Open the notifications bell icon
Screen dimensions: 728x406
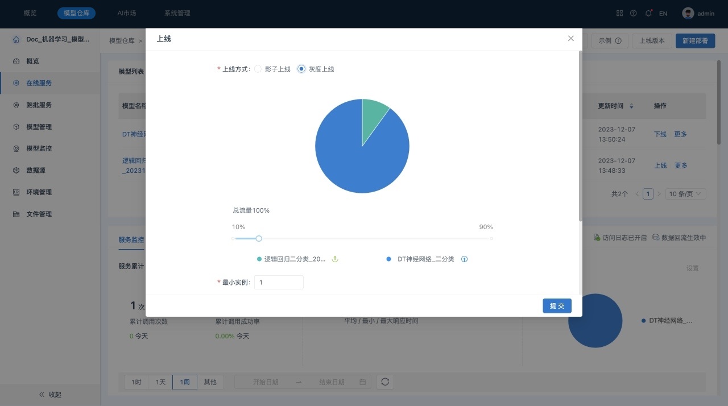(x=648, y=13)
